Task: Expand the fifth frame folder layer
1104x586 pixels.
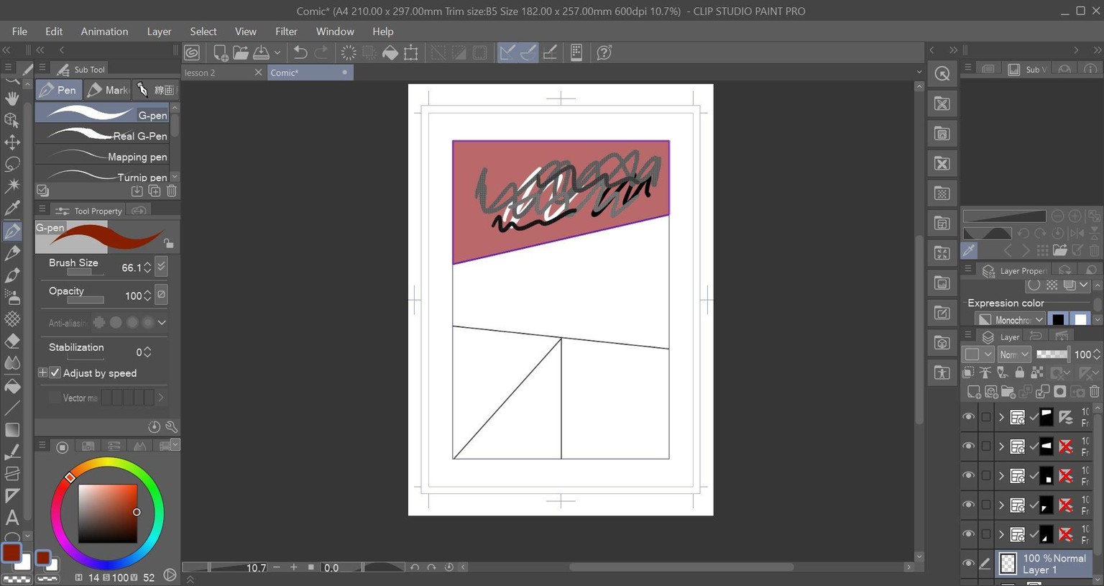Action: [1001, 534]
